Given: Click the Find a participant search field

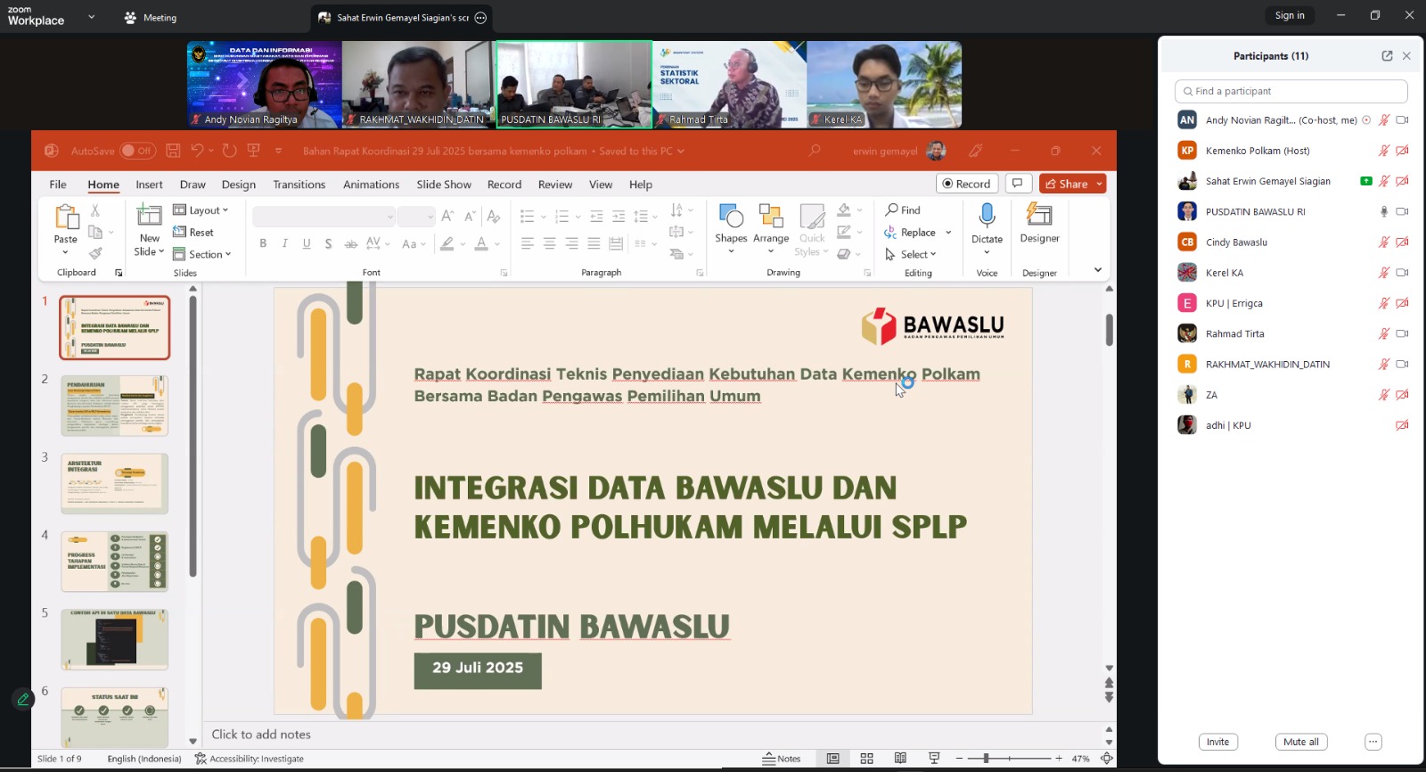Looking at the screenshot, I should (1291, 91).
